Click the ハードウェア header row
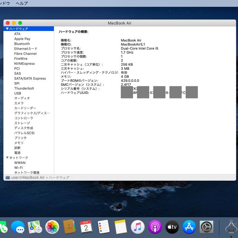This screenshot has height=238, width=238. [29, 29]
